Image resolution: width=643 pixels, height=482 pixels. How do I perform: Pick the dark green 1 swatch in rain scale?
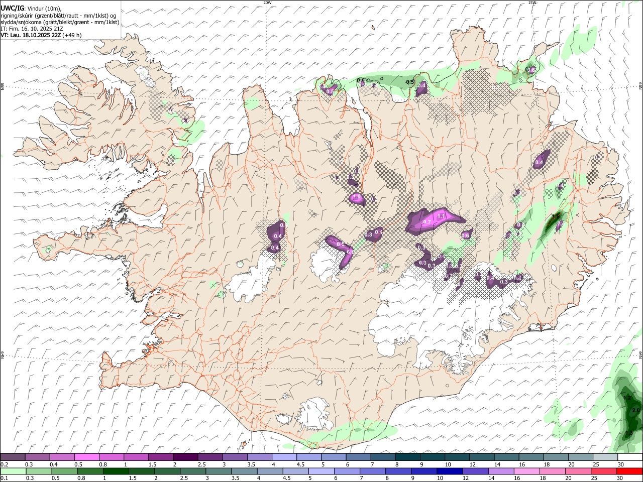pos(117,471)
